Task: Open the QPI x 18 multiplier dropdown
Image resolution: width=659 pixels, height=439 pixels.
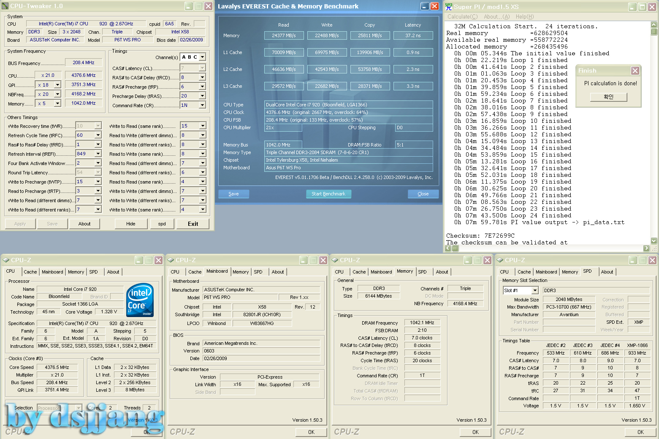Action: tap(58, 85)
